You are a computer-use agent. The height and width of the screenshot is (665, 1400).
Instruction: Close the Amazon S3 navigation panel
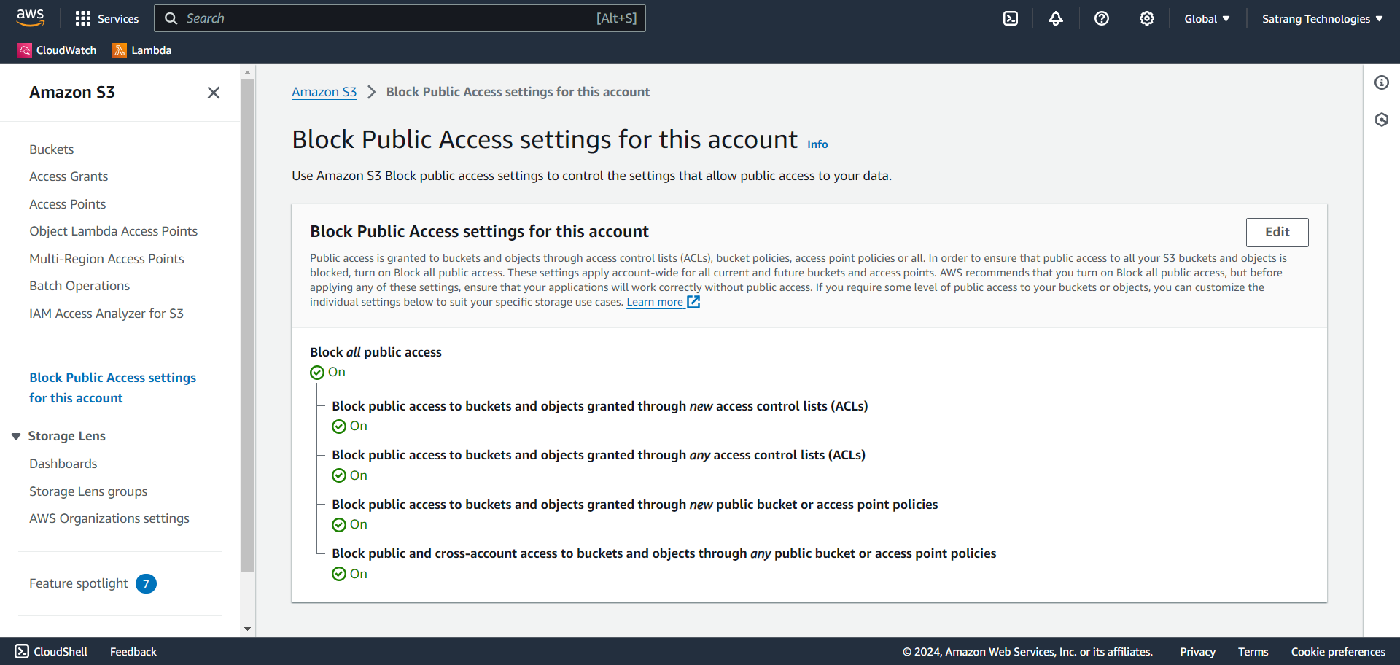click(x=214, y=93)
